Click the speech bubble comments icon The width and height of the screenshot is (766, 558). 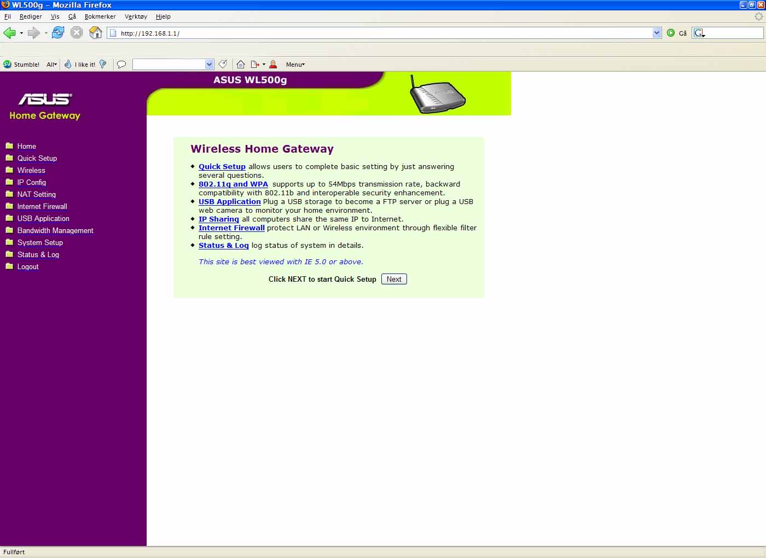121,65
